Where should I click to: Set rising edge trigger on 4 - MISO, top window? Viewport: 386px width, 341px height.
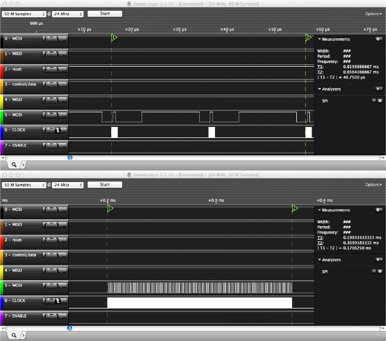[x=46, y=100]
